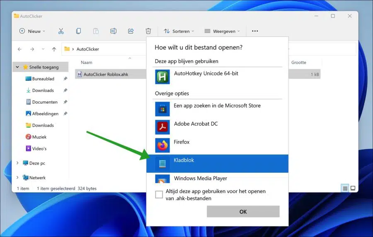Click the Microsoft Store bag icon
This screenshot has height=237, width=373.
(x=162, y=109)
